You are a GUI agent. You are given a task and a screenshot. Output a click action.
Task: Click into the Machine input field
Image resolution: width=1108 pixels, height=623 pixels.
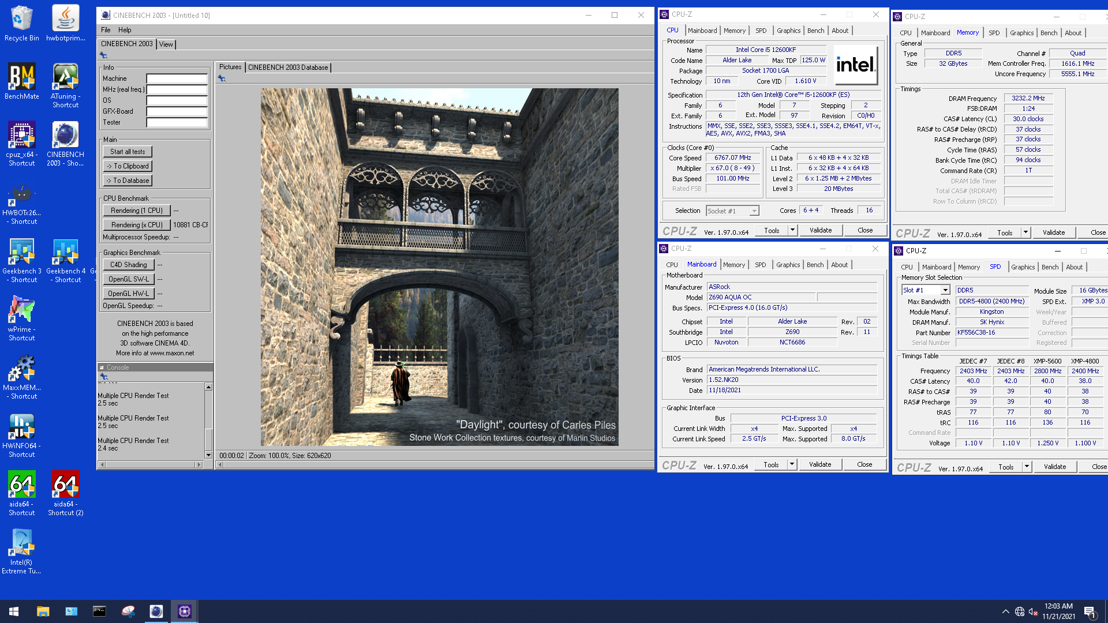(177, 78)
